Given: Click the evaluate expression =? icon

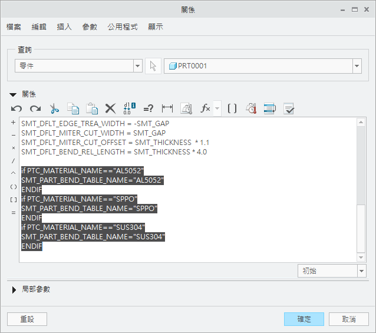Looking at the screenshot, I should click(x=149, y=108).
